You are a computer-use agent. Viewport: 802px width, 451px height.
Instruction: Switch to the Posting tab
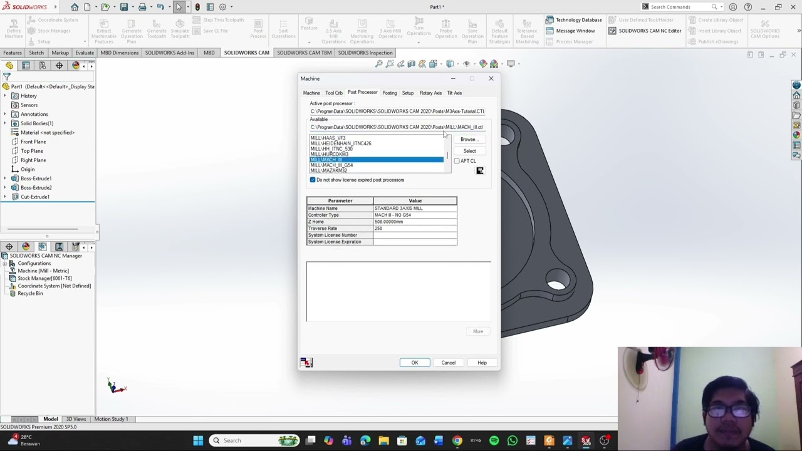[x=390, y=93]
